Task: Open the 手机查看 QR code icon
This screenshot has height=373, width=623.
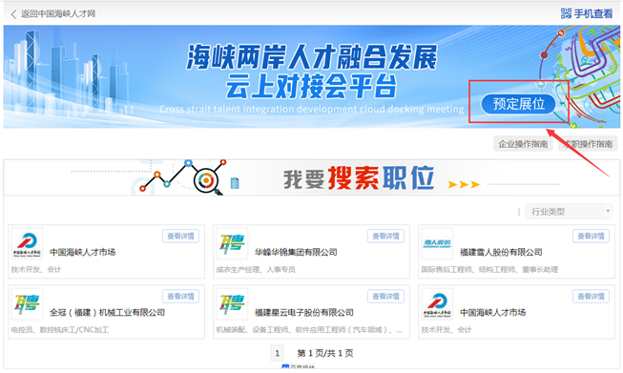Action: click(566, 13)
